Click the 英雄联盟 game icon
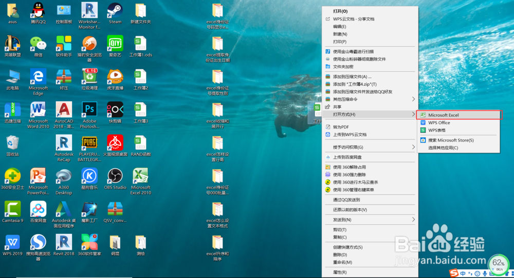Screen dimensions: 514x278 (x=12, y=47)
